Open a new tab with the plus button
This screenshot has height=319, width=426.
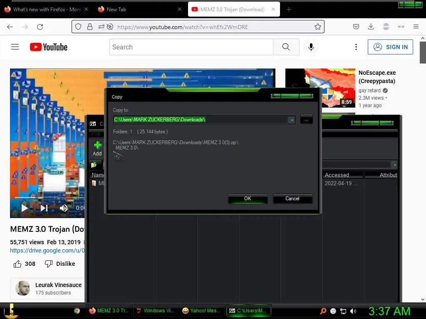coord(289,10)
